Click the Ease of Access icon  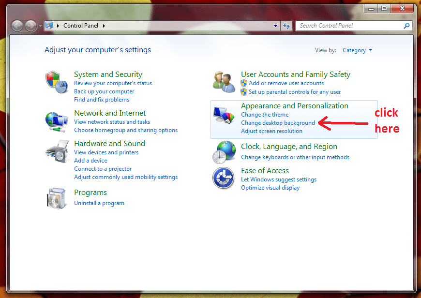coord(224,178)
